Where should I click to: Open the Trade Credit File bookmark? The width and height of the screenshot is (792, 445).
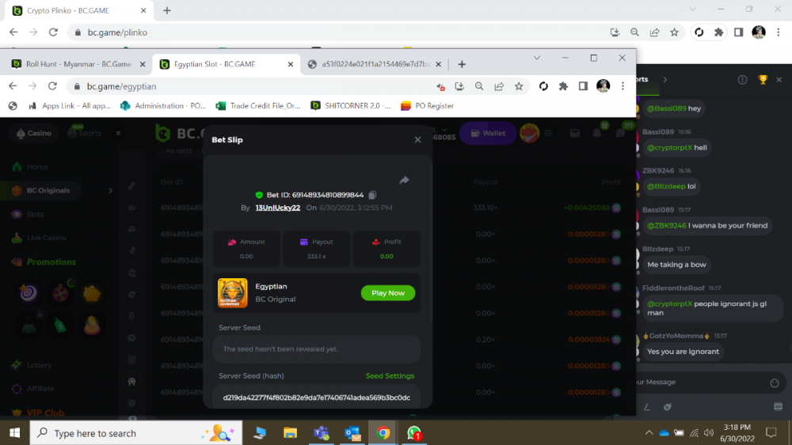coord(258,106)
